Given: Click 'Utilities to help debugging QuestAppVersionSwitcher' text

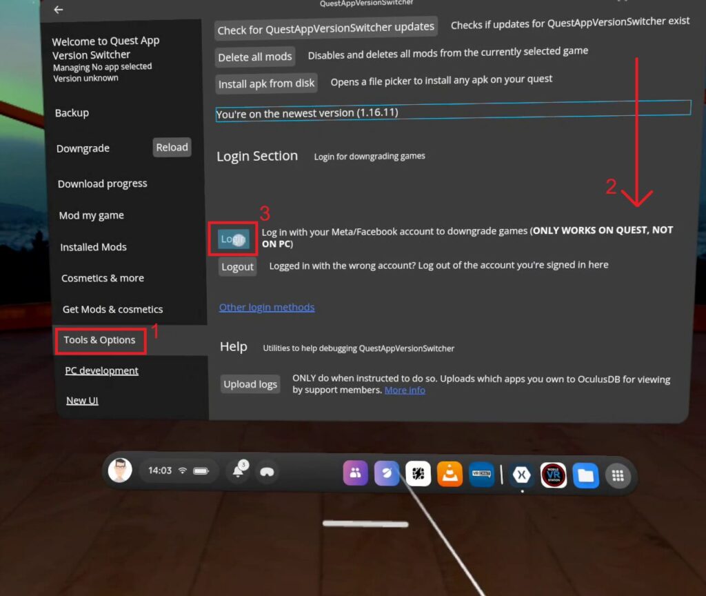Looking at the screenshot, I should [359, 348].
